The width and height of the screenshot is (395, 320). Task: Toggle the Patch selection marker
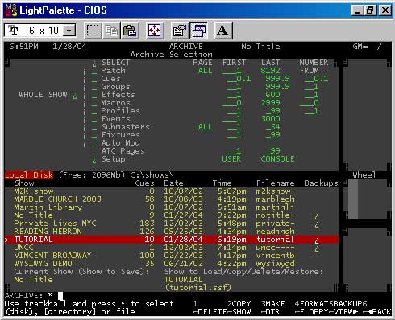pyautogui.click(x=94, y=71)
